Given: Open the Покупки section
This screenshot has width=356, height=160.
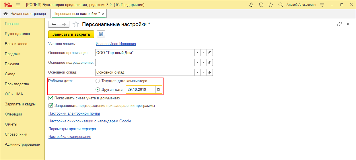Looking at the screenshot, I should pyautogui.click(x=12, y=64).
